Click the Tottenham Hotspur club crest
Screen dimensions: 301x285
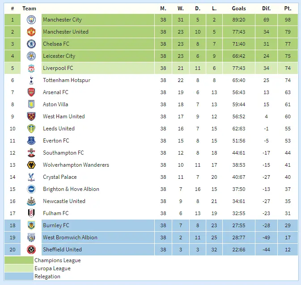coord(31,80)
